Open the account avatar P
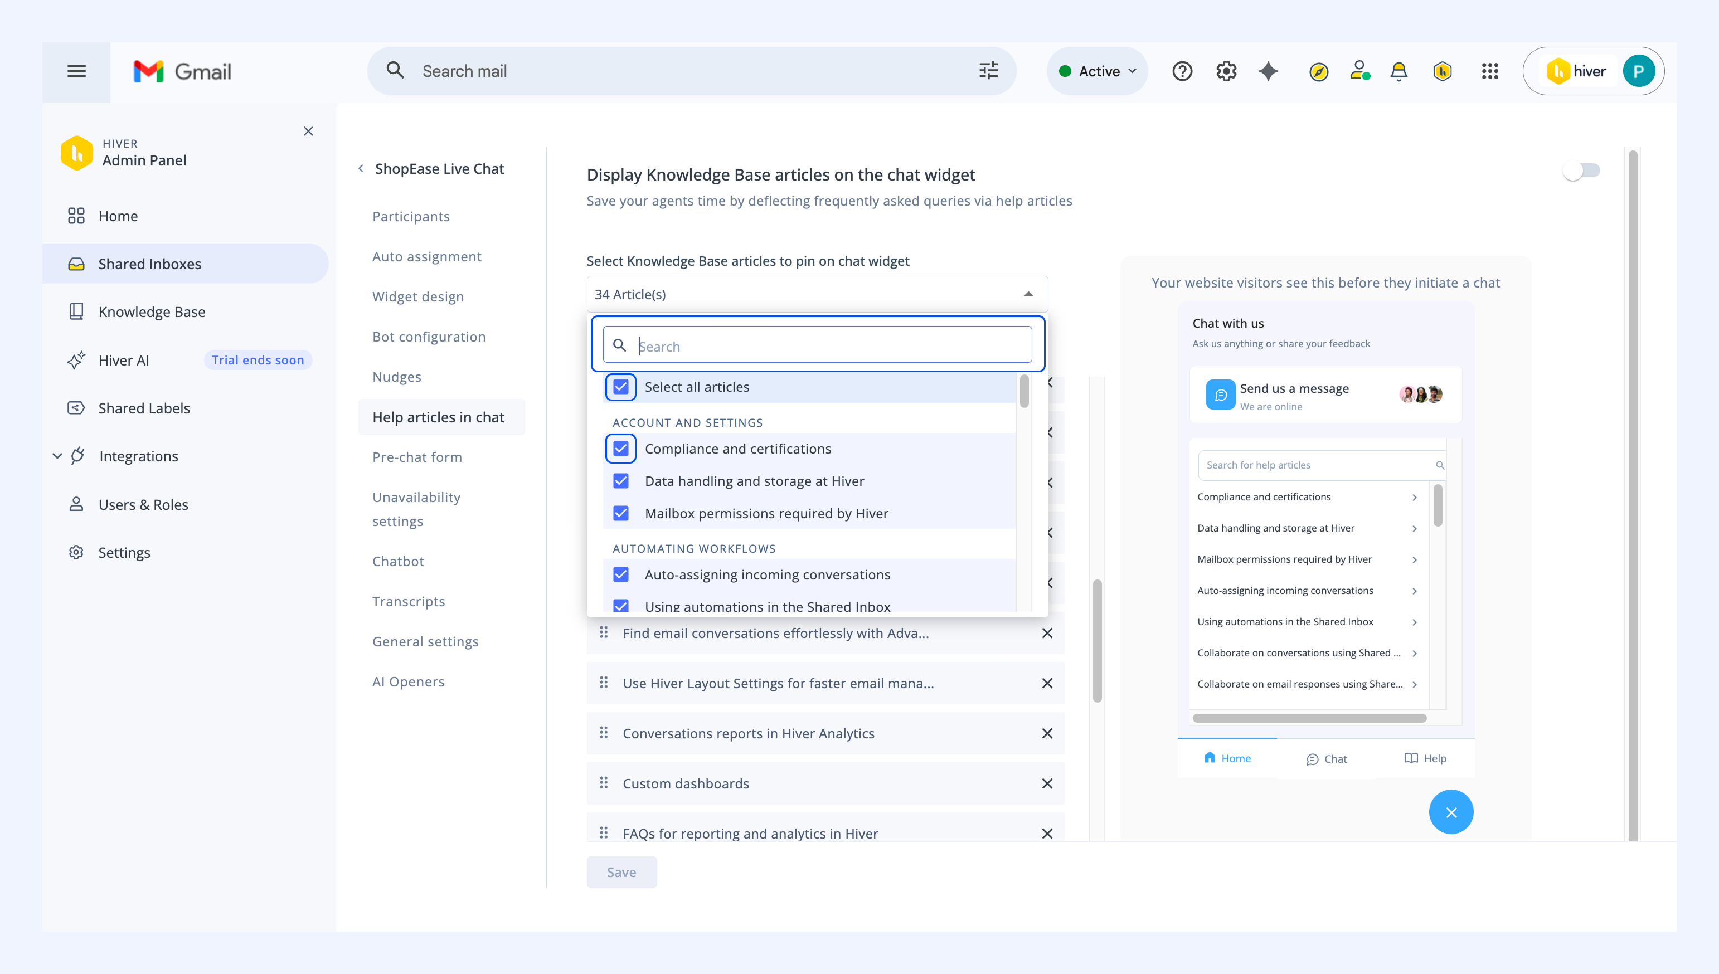 [1639, 71]
